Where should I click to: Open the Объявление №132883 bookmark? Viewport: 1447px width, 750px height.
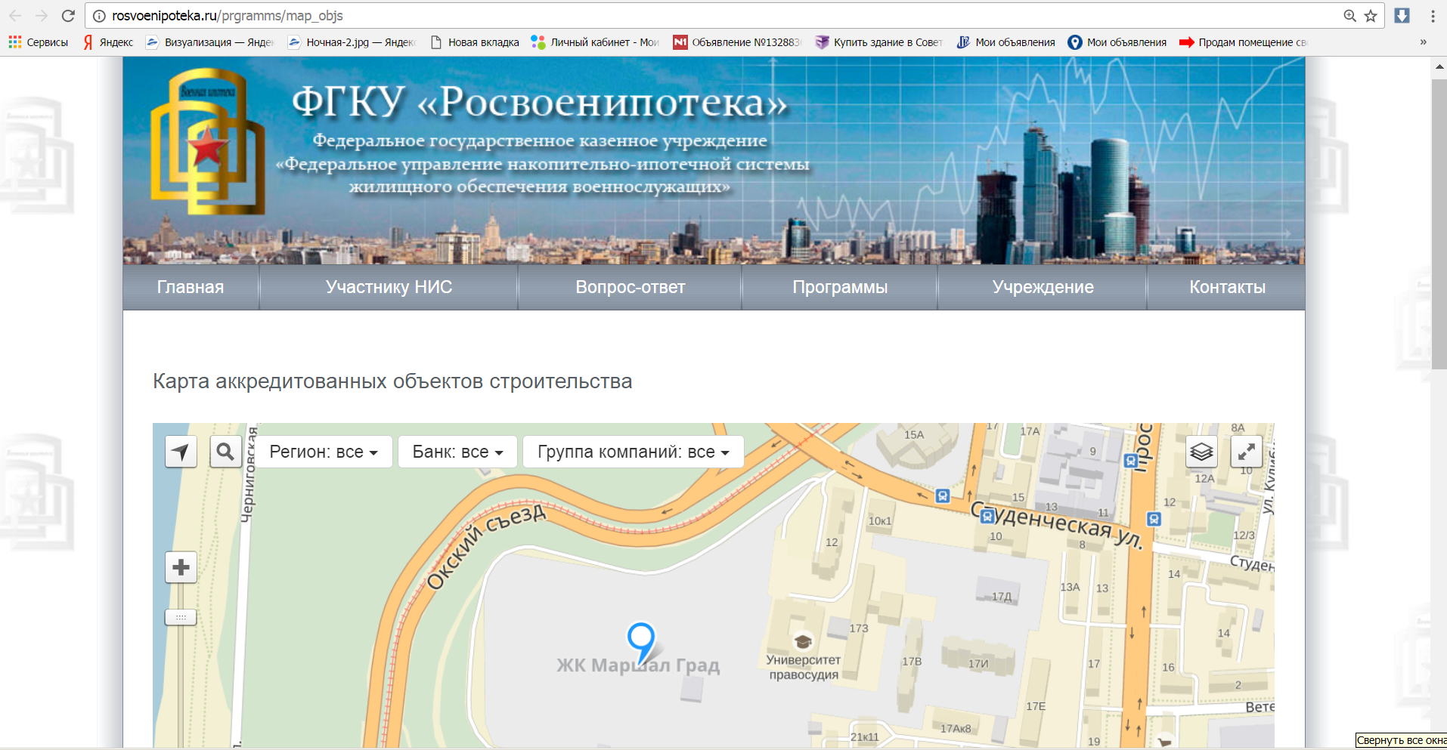point(737,42)
